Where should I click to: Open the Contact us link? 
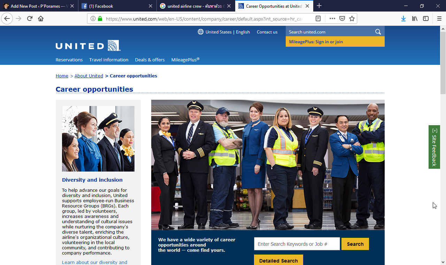(x=267, y=32)
